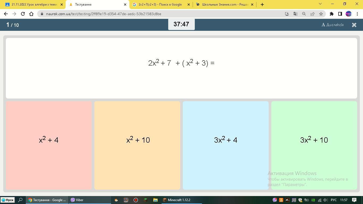This screenshot has height=204, width=363.
Task: Open Viber from the taskbar
Action: tap(77, 200)
